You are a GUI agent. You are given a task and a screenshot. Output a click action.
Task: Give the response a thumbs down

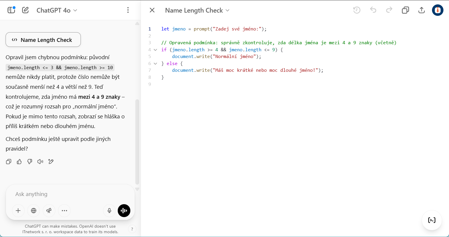(x=30, y=161)
